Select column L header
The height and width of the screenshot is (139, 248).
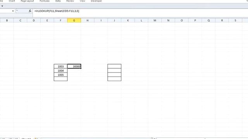[x=141, y=20]
